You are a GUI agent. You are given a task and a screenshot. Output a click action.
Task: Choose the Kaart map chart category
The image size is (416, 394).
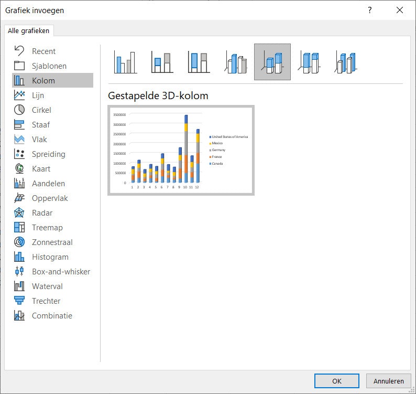coord(52,168)
